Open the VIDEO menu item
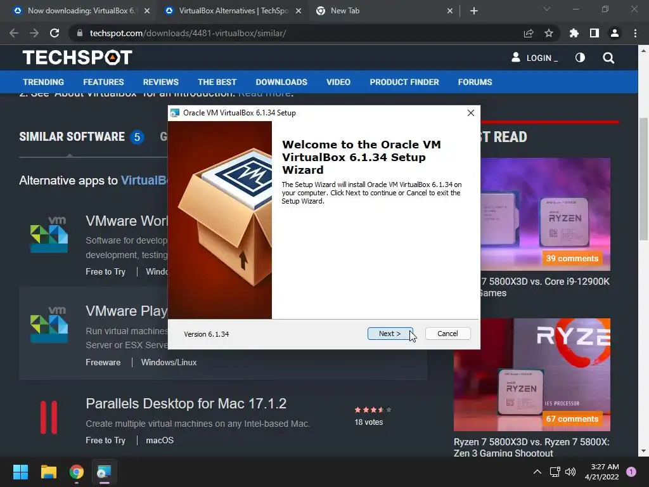The width and height of the screenshot is (649, 487). [338, 82]
